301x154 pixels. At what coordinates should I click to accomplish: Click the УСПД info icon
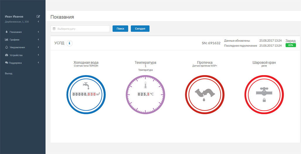[x=69, y=43]
